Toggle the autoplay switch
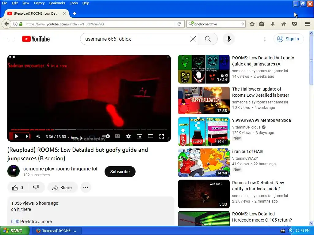Screen dimensions: 314x235 pos(106,136)
